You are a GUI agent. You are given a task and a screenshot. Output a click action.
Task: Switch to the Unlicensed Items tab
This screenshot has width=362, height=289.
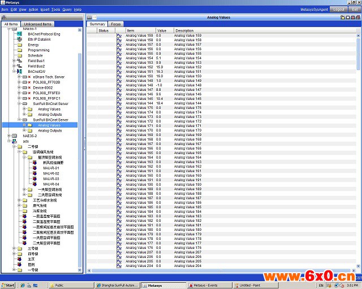click(x=38, y=24)
